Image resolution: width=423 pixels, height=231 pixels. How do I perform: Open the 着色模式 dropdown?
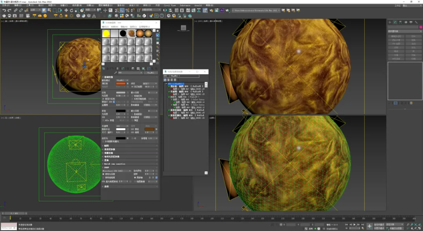click(x=122, y=80)
